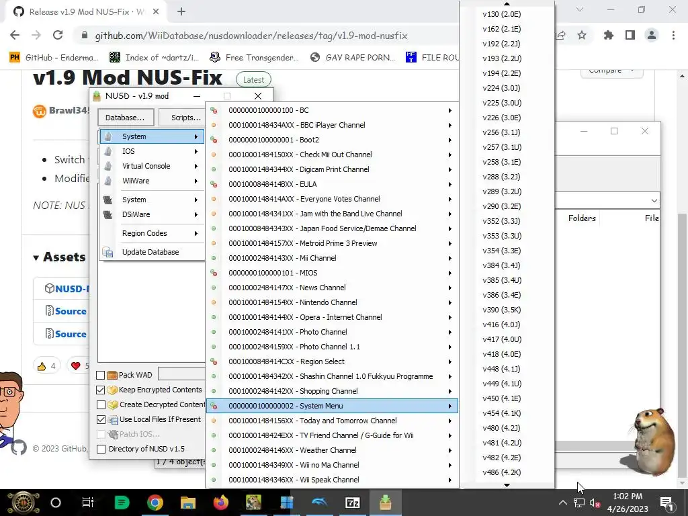Viewport: 688px width, 516px height.
Task: Click the muted volume tray icon
Action: point(595,503)
